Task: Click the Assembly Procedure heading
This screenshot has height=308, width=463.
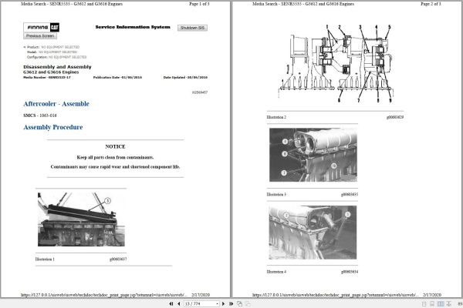Action: pyautogui.click(x=52, y=127)
